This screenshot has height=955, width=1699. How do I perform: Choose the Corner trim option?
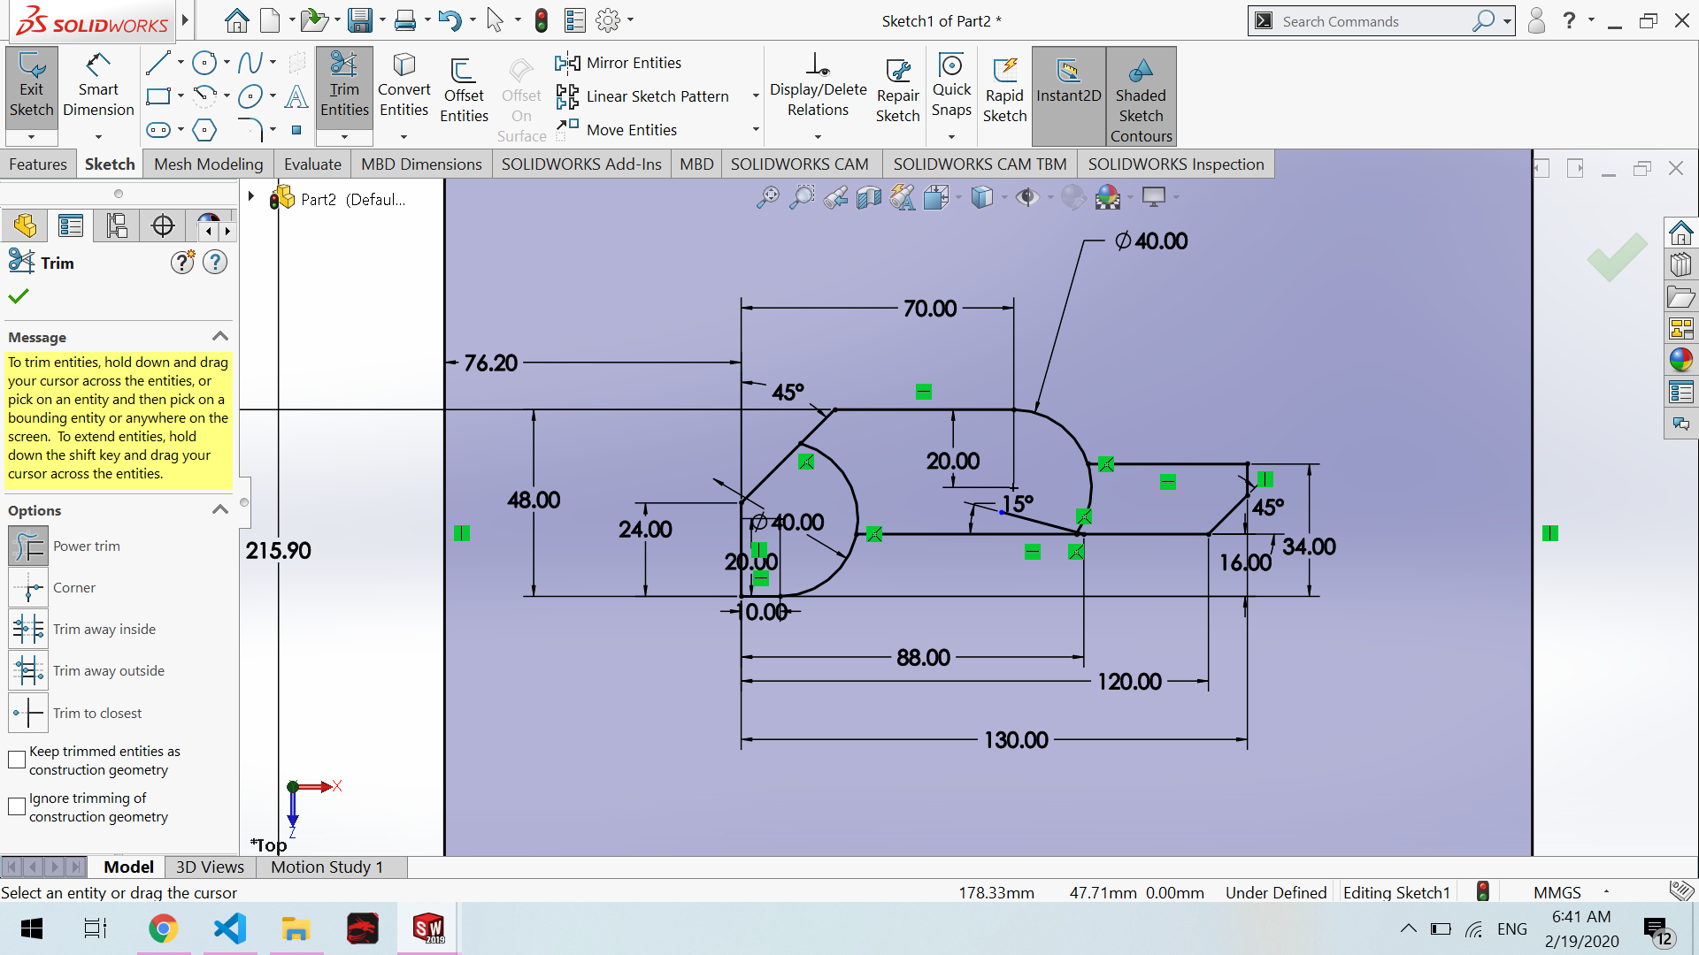point(28,588)
